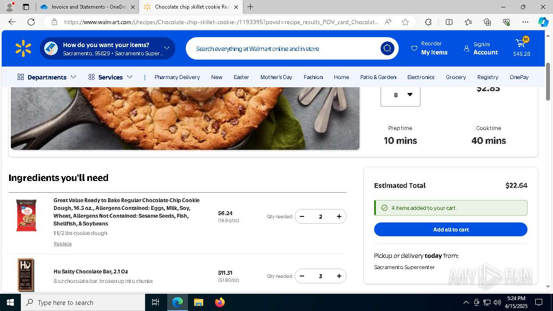Open Microsoft Edge from taskbar
This screenshot has height=311, width=553.
[x=178, y=302]
